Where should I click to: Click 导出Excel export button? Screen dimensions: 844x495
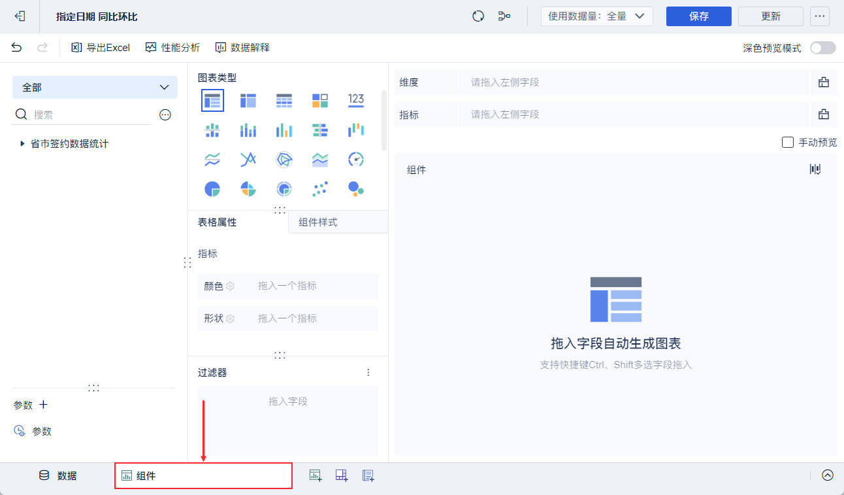tap(101, 47)
